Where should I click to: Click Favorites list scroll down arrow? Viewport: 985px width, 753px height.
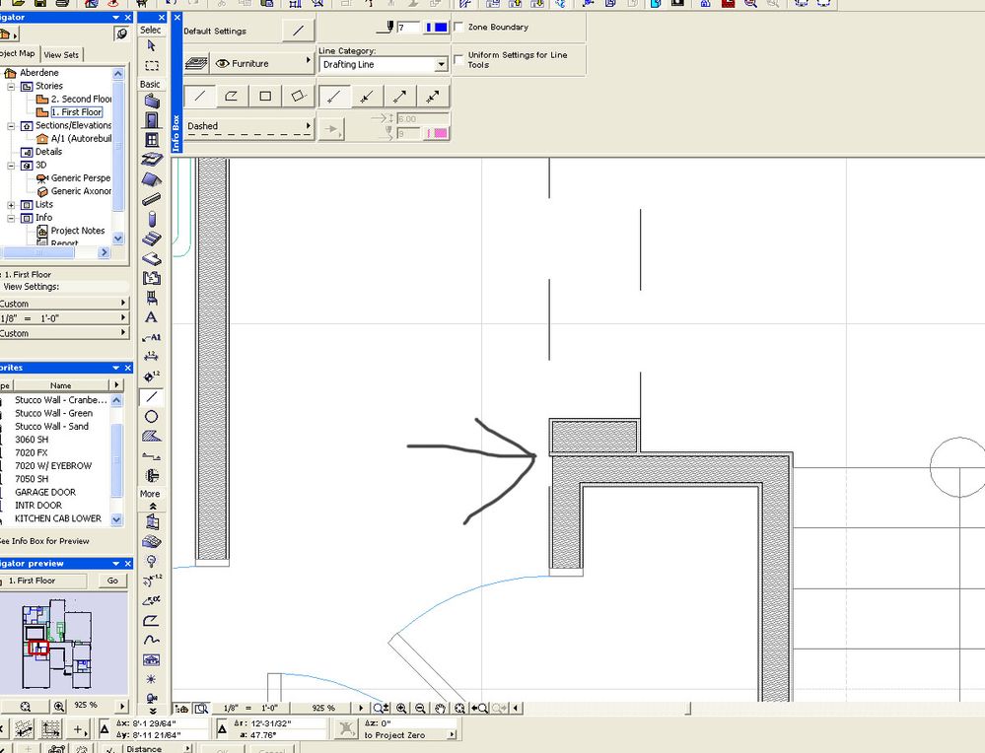point(116,519)
